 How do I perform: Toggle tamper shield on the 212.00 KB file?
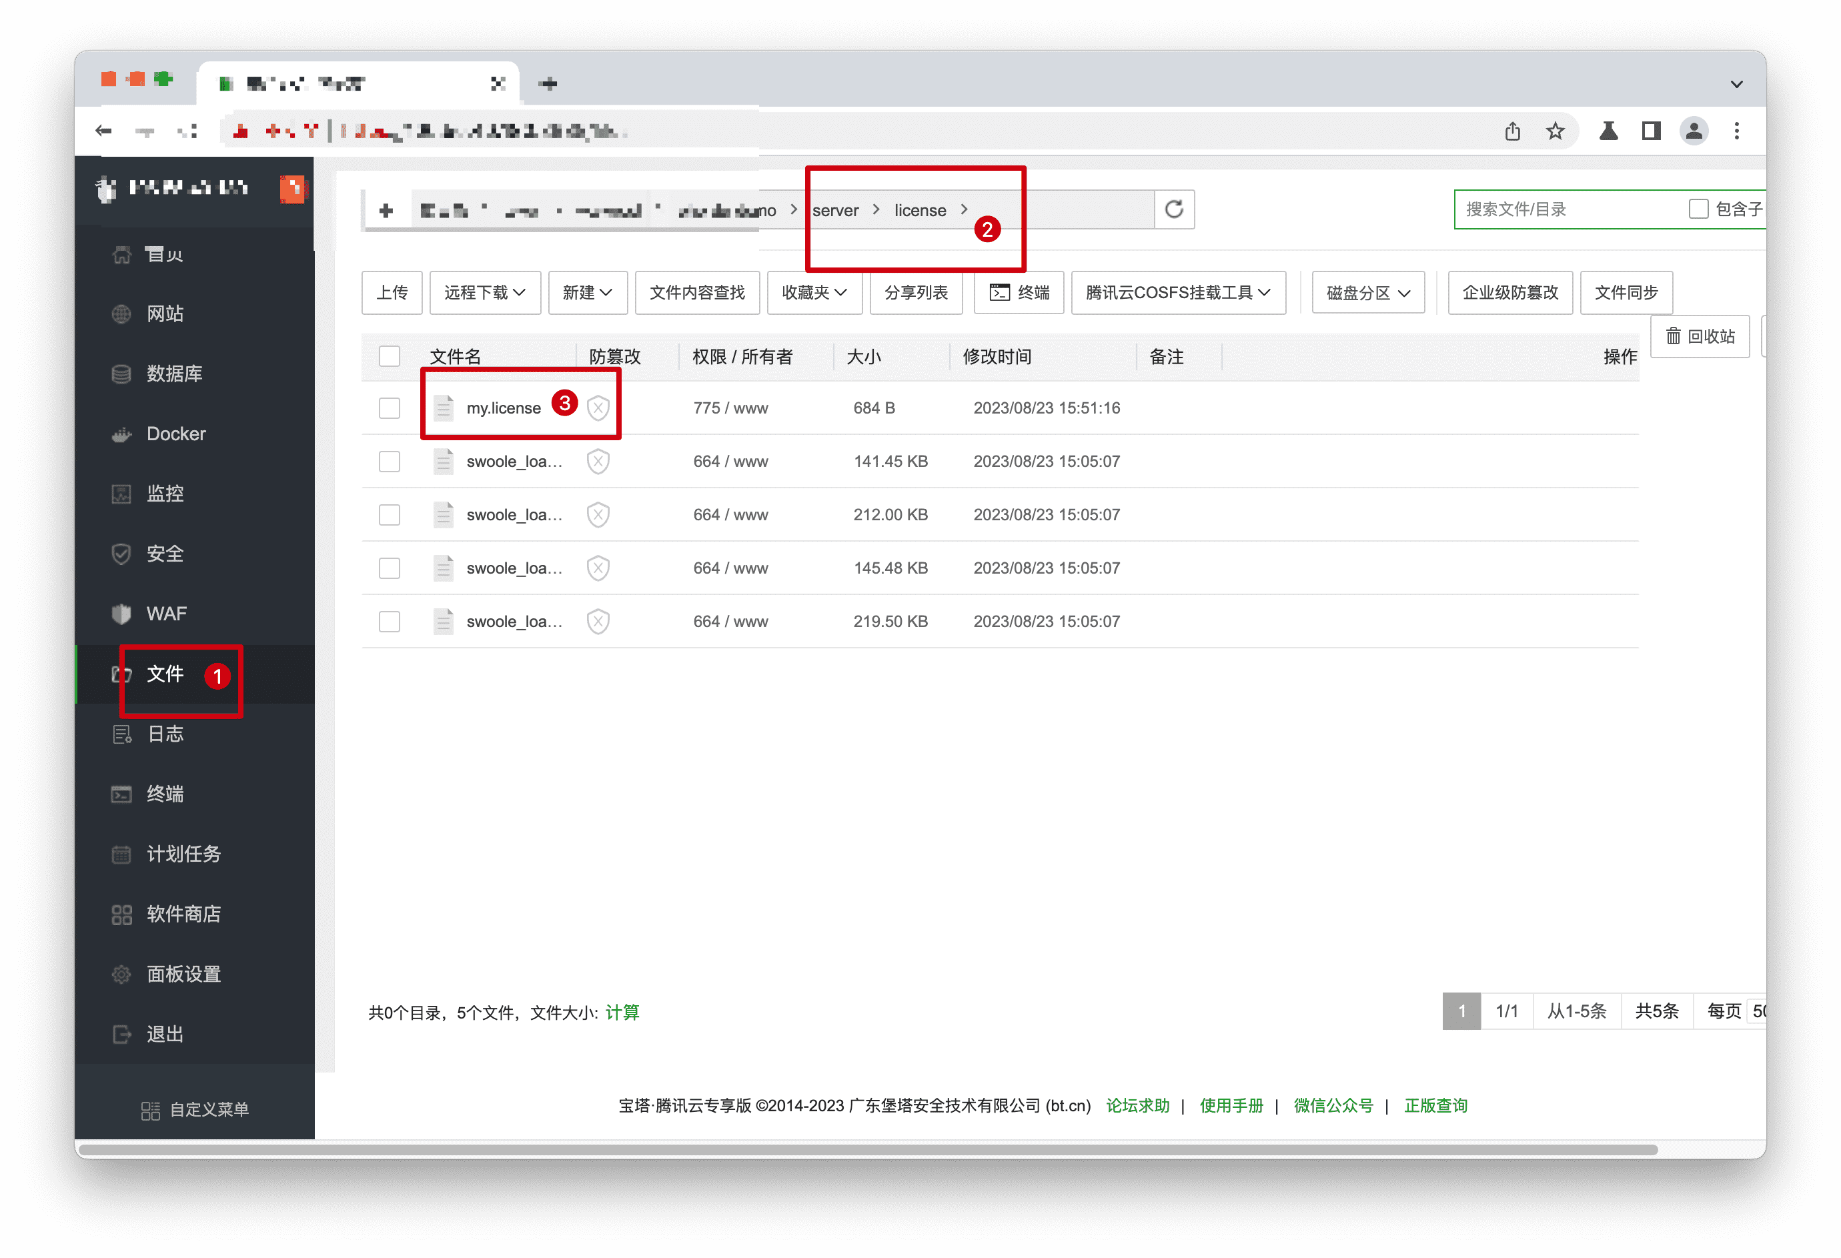[x=598, y=515]
